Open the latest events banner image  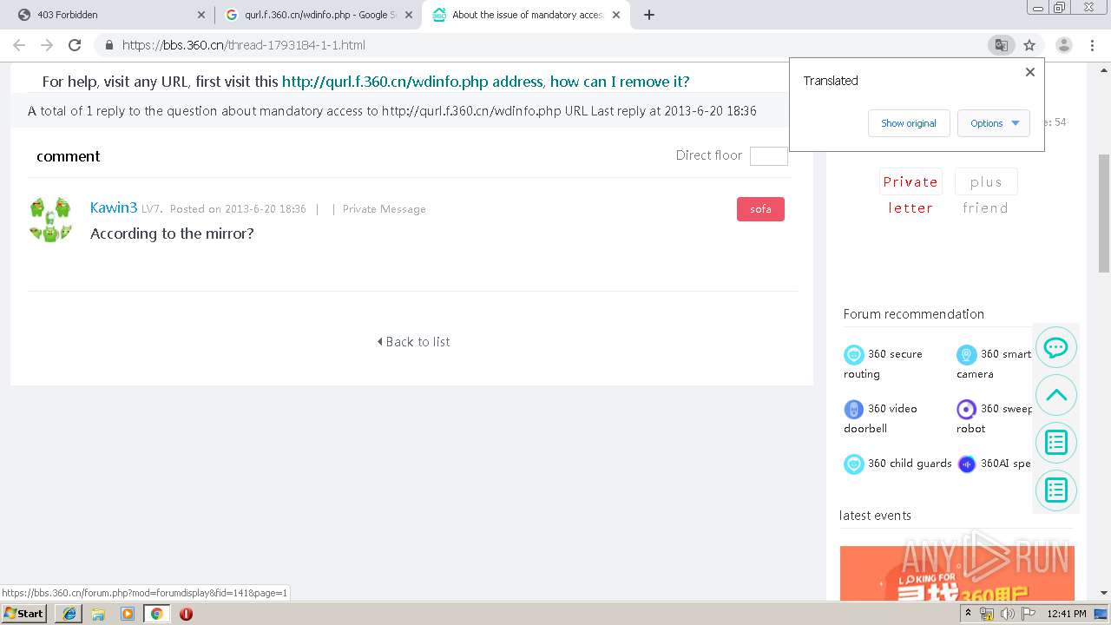click(x=957, y=573)
